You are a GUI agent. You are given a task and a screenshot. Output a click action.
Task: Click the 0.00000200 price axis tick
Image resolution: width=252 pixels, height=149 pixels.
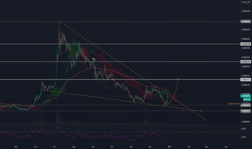click(x=246, y=39)
